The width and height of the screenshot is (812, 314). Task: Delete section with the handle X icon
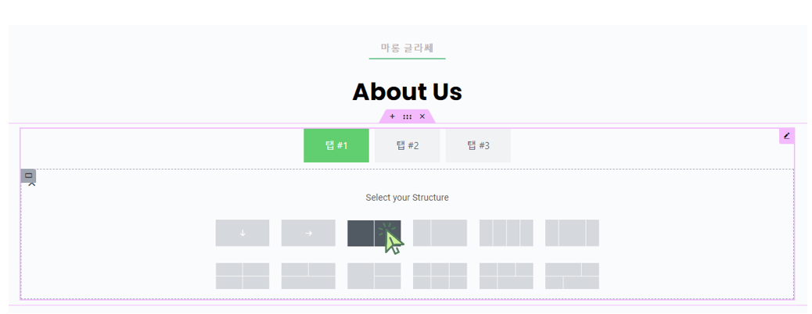(422, 116)
